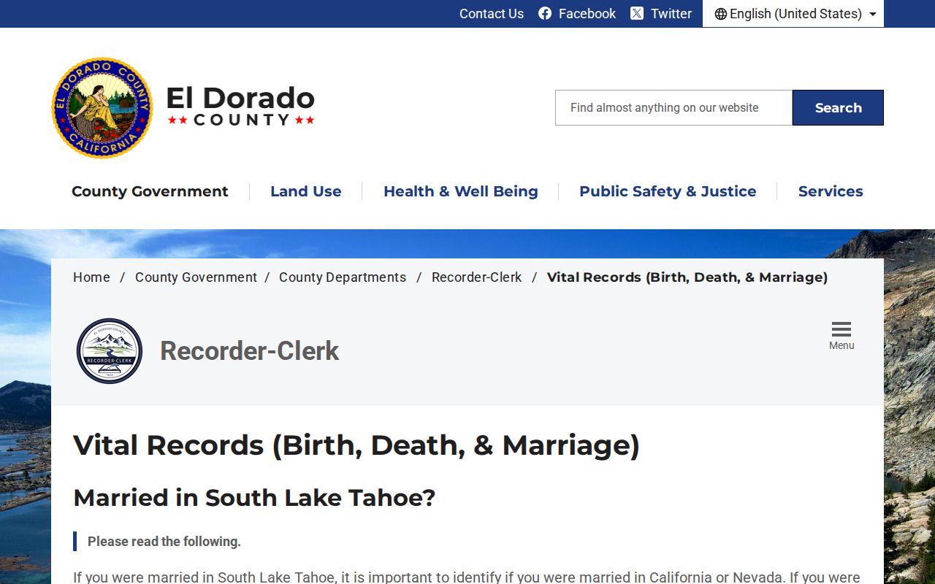The width and height of the screenshot is (935, 584).
Task: Click the X Twitter icon in top bar
Action: [x=637, y=14]
